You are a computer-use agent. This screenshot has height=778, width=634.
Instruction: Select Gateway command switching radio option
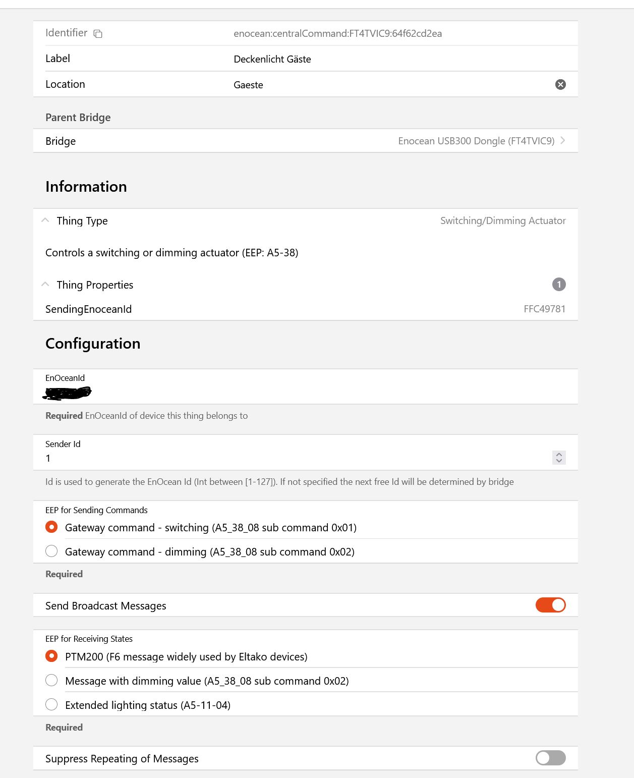(51, 527)
